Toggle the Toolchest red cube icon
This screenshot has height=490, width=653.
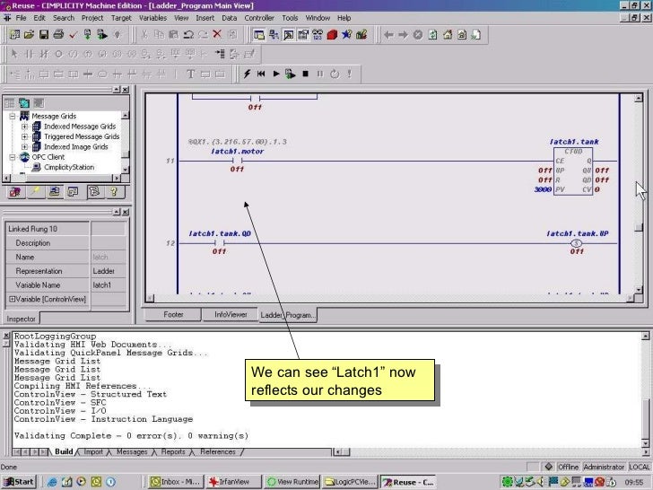[332, 35]
